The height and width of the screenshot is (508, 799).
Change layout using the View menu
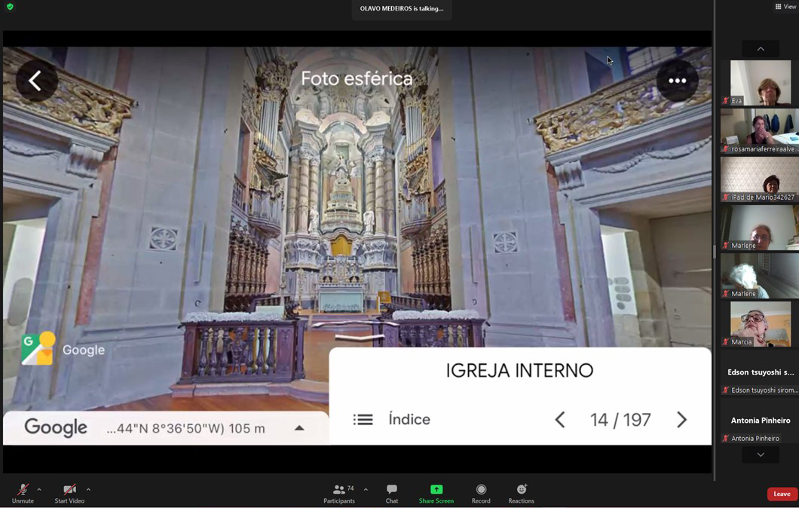[x=785, y=7]
